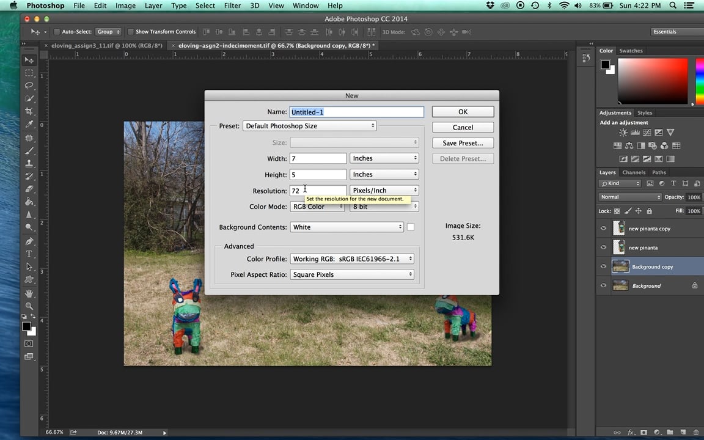
Task: Toggle lock image pixels
Action: coord(628,211)
